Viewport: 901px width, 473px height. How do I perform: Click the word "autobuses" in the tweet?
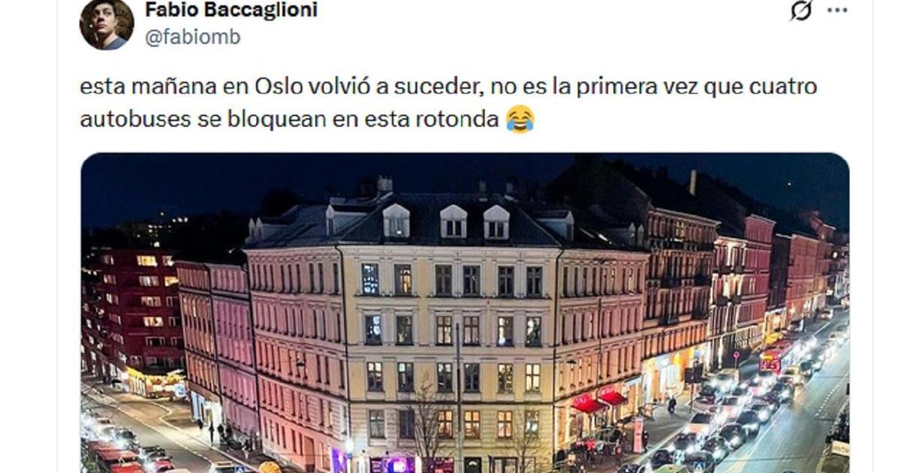coord(135,119)
